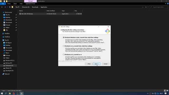Switch to large icons view button
This screenshot has width=169, height=95.
(167, 91)
